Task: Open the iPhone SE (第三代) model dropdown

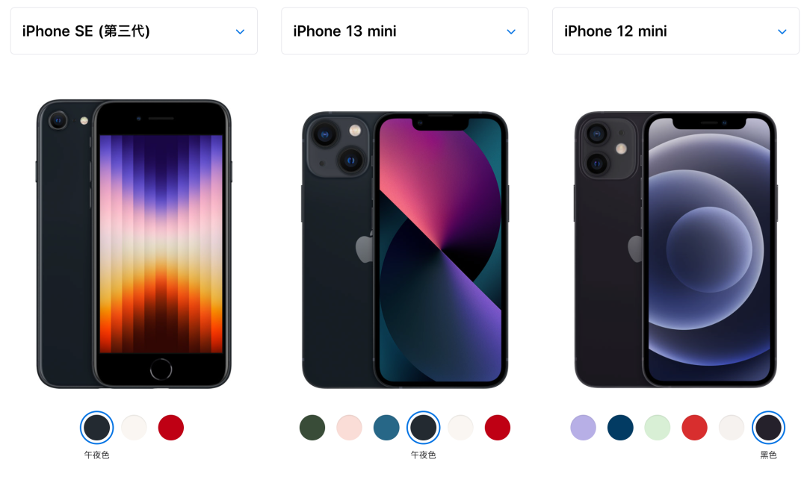Action: tap(134, 31)
